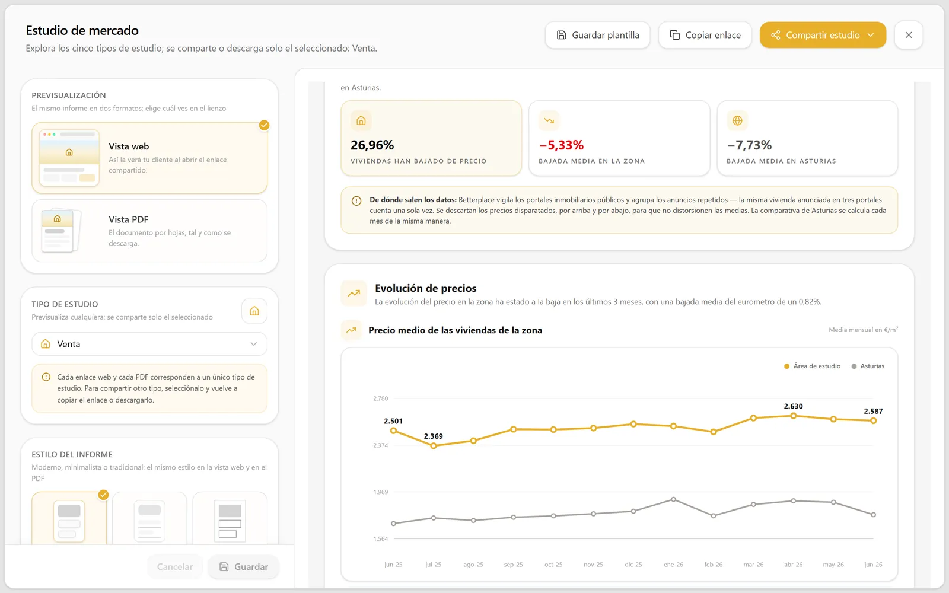Click the Bajada media en la zona card
Screen dimensions: 949x593
click(619, 138)
